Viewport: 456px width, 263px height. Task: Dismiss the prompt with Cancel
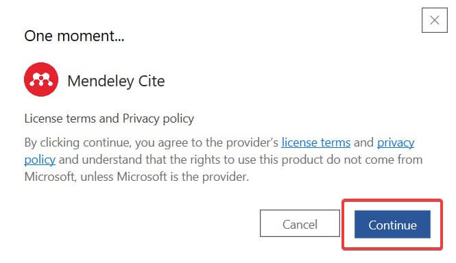[300, 223]
